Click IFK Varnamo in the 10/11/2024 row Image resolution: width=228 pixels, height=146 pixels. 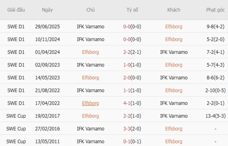[90, 39]
